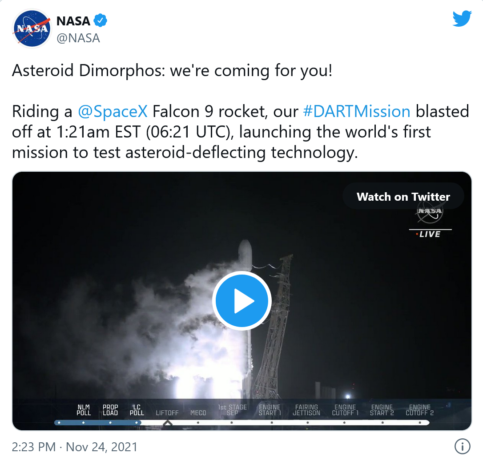Image resolution: width=483 pixels, height=461 pixels.
Task: Click the Twitter bird logo
Action: coord(462,19)
